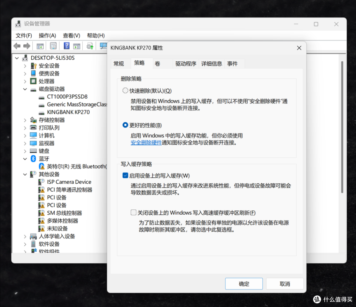Click the blue Help question mark icon
The width and height of the screenshot is (356, 307).
67,46
